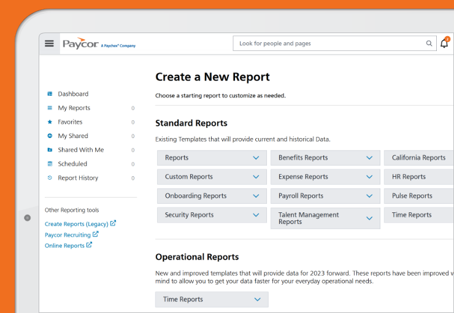Click the Paycor logo
The width and height of the screenshot is (454, 313).
pos(80,44)
